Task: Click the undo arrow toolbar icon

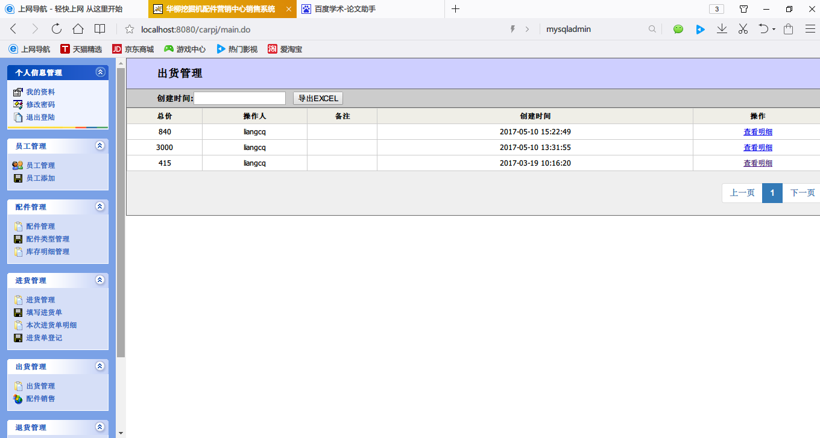Action: pos(763,29)
